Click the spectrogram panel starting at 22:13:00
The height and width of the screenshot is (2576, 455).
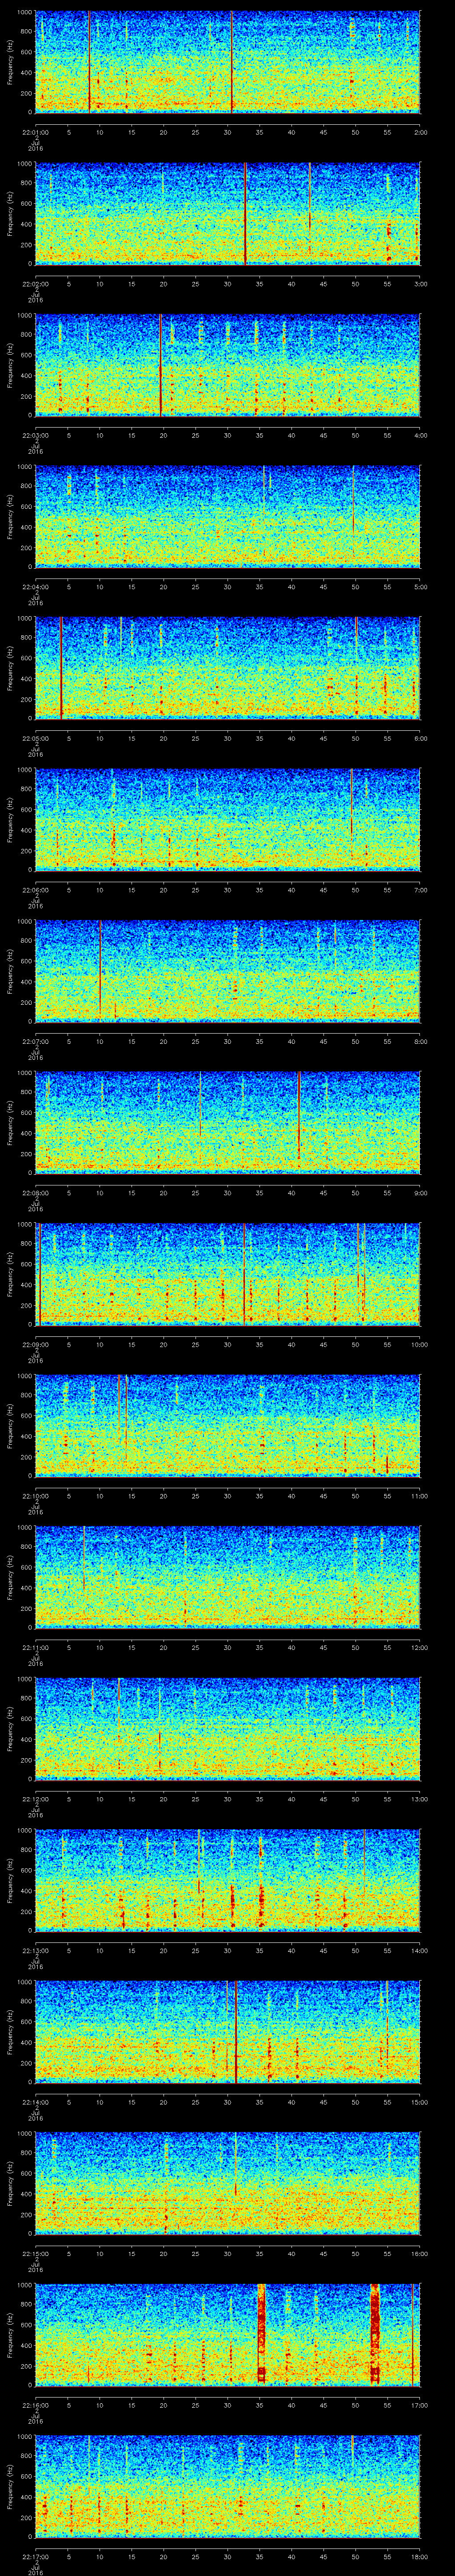coord(228,1881)
